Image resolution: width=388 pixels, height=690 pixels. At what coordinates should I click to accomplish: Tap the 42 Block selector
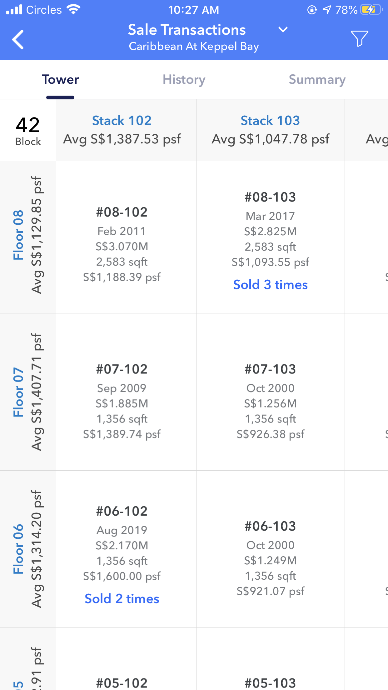coord(28,131)
